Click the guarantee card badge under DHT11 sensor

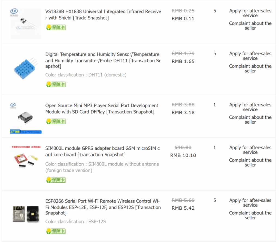[56, 84]
